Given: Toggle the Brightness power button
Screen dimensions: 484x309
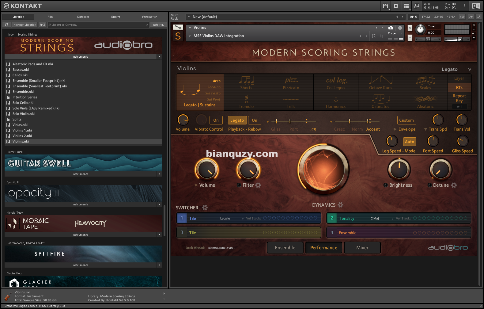Looking at the screenshot, I should (386, 185).
